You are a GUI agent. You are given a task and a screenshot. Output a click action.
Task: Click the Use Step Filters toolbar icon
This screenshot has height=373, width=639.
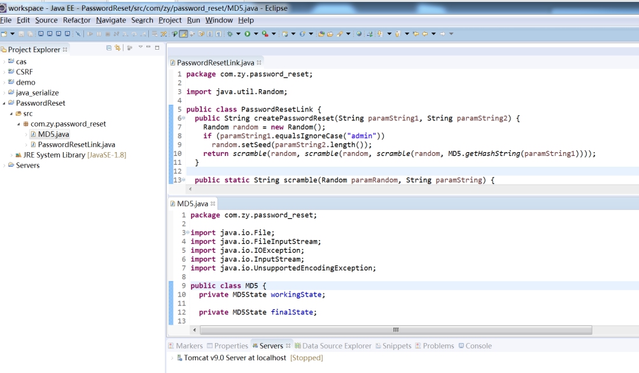tap(164, 34)
